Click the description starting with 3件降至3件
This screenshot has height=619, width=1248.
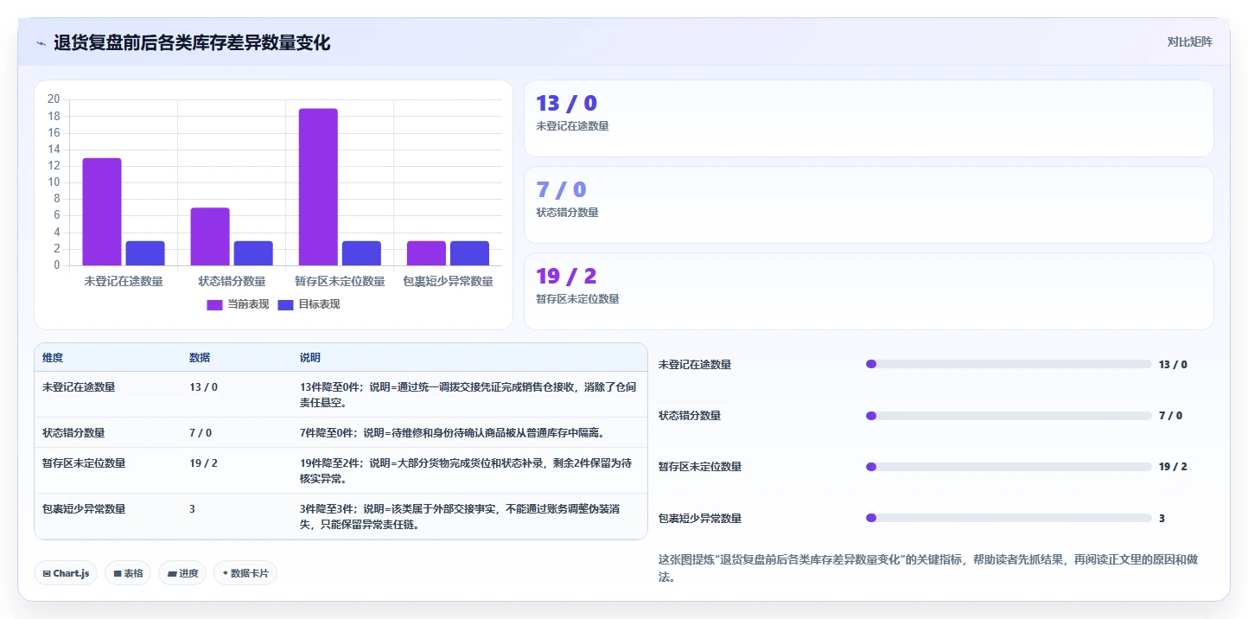(460, 517)
